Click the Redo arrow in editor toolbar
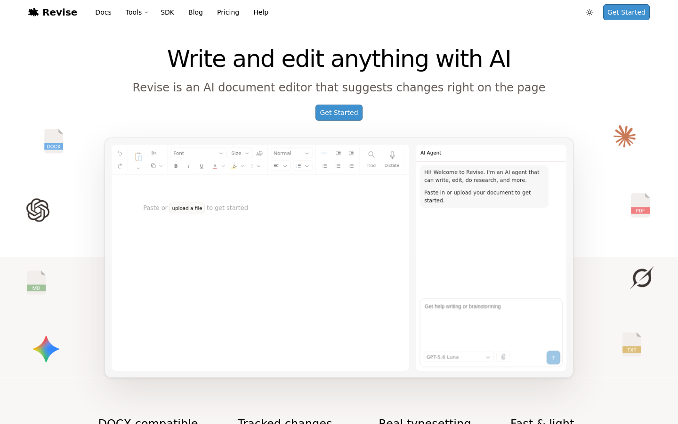 tap(120, 166)
